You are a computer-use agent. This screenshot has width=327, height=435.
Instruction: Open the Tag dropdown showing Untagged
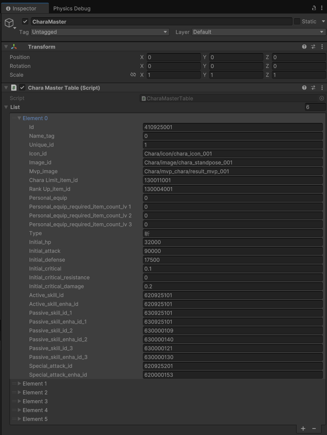point(100,32)
